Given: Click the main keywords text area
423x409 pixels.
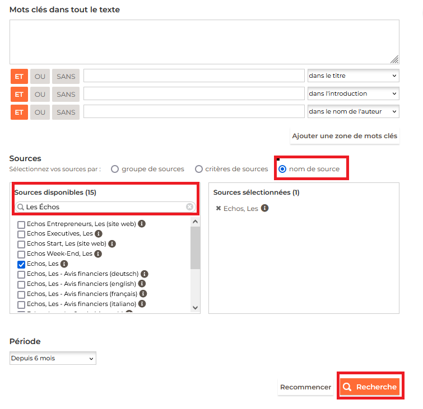Looking at the screenshot, I should 204,43.
